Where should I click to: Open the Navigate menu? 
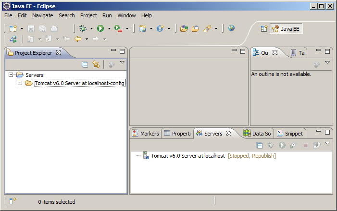point(43,16)
